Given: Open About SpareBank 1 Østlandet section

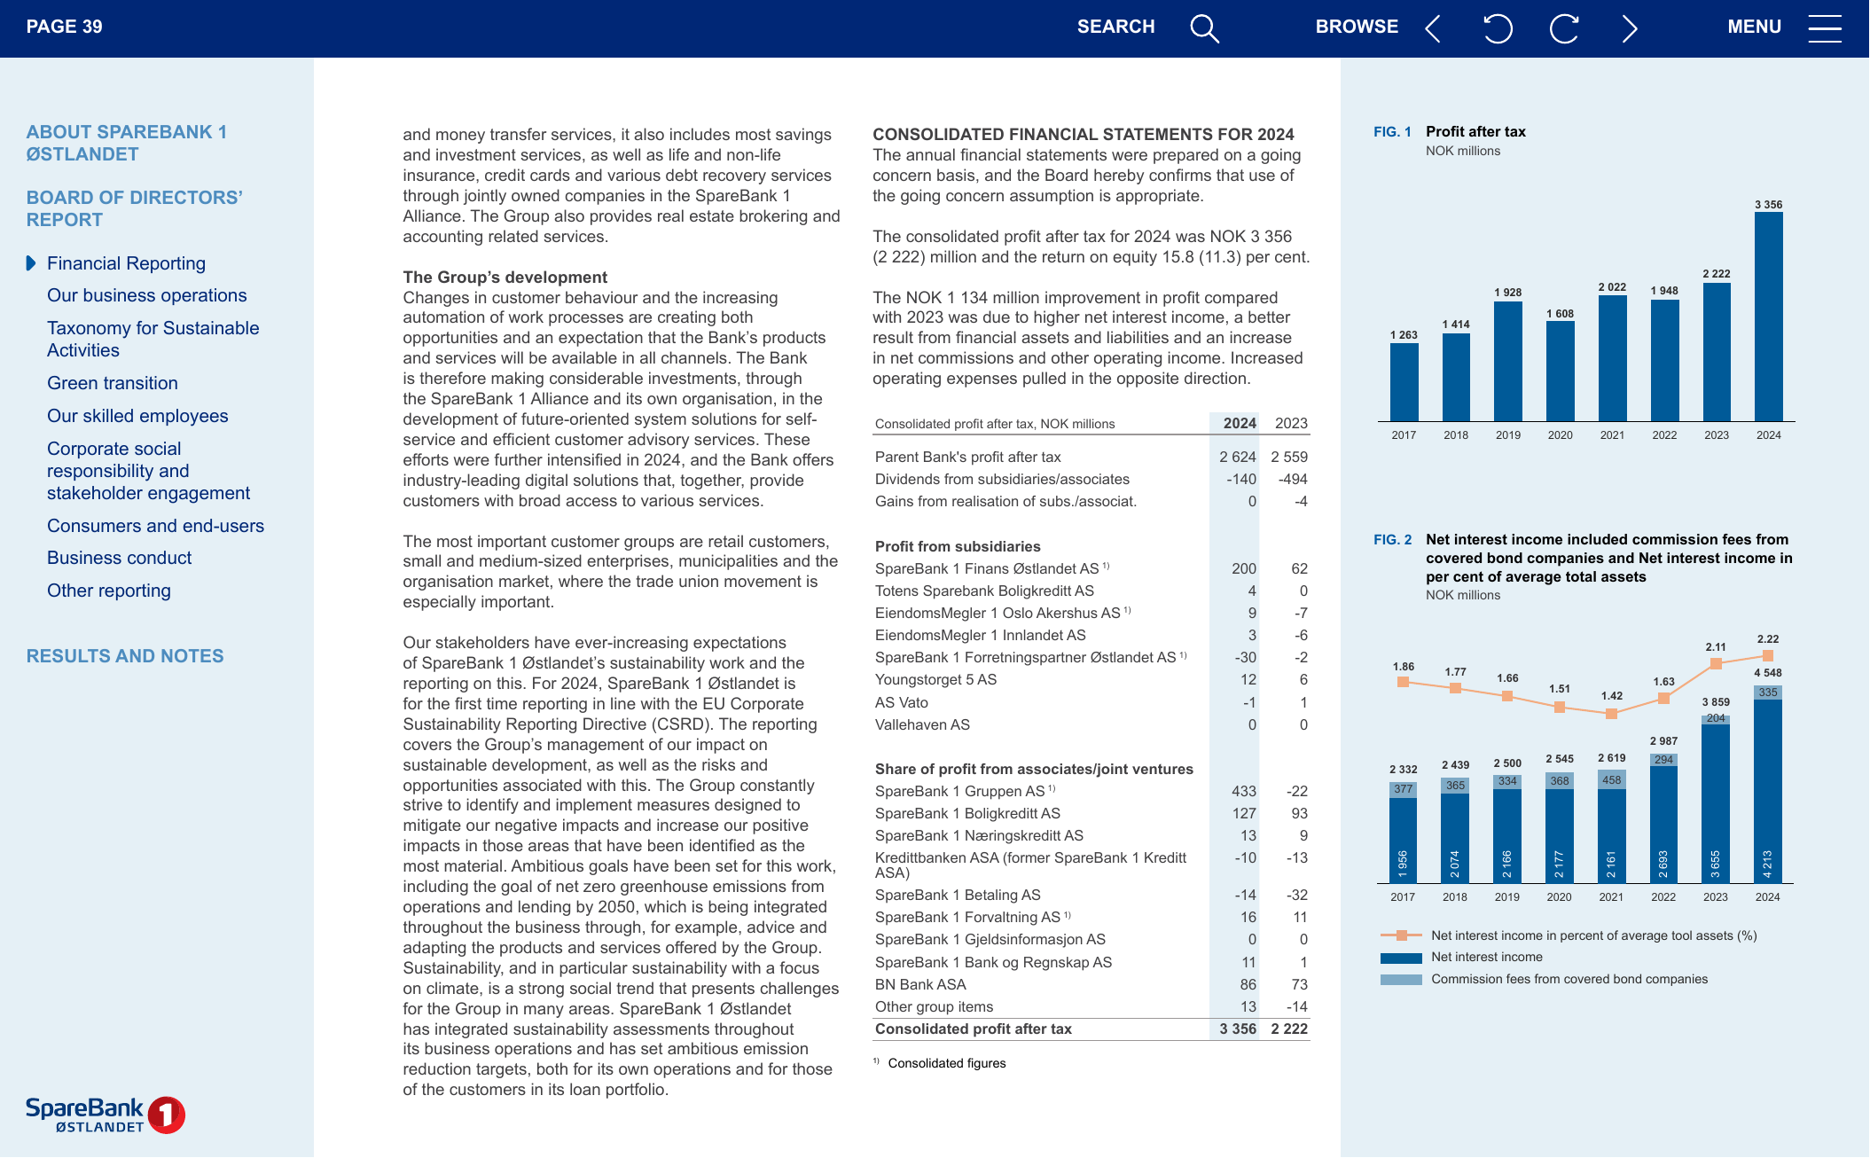Looking at the screenshot, I should pos(127,143).
